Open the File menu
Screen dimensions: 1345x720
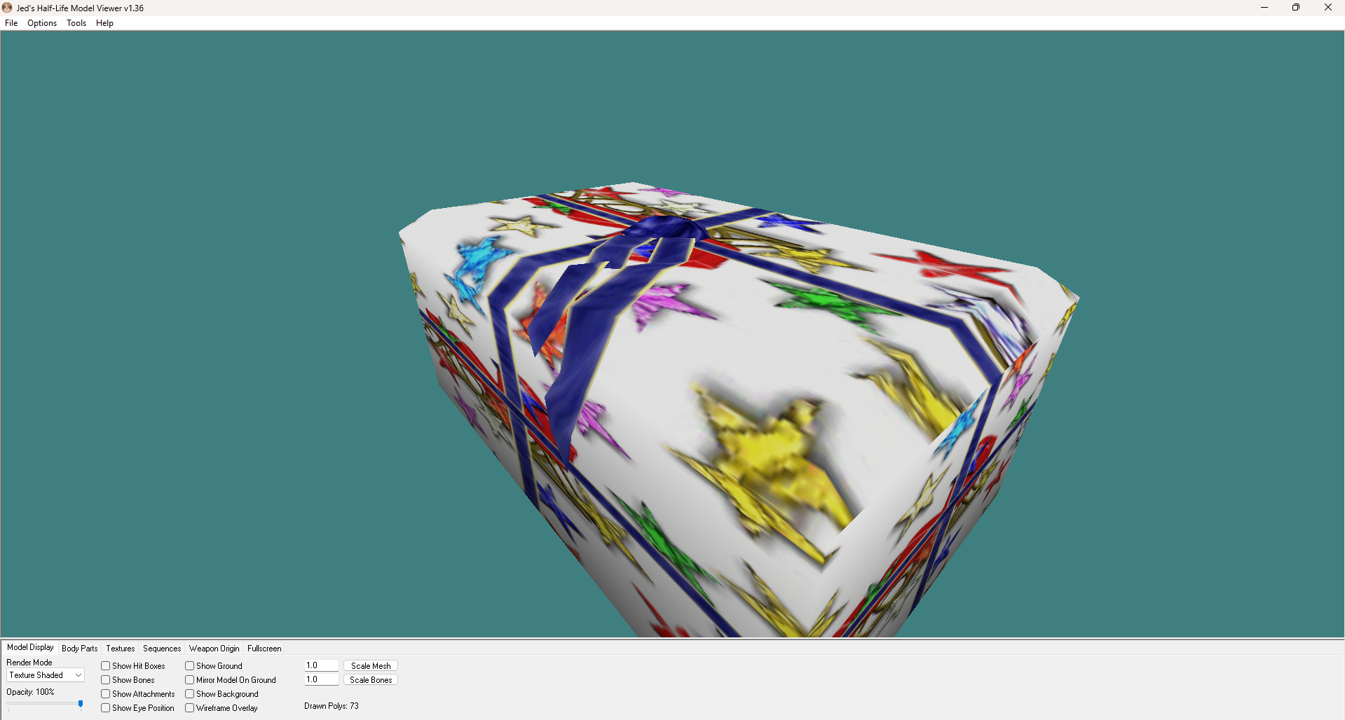point(11,23)
